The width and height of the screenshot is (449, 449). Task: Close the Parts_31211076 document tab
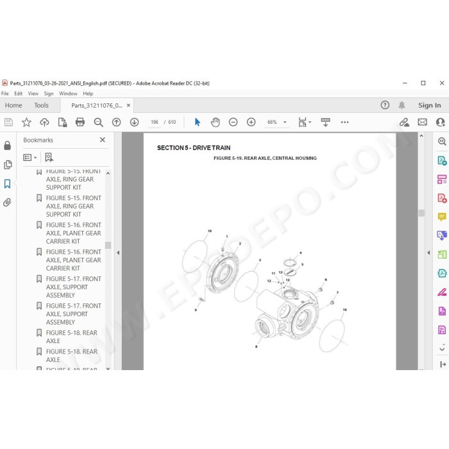128,105
